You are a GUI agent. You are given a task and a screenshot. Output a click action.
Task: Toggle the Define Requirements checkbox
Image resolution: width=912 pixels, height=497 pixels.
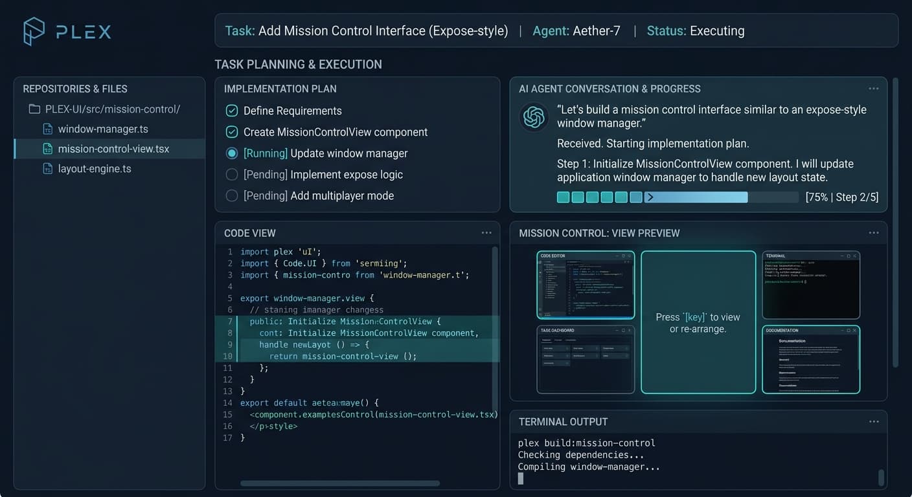(232, 111)
